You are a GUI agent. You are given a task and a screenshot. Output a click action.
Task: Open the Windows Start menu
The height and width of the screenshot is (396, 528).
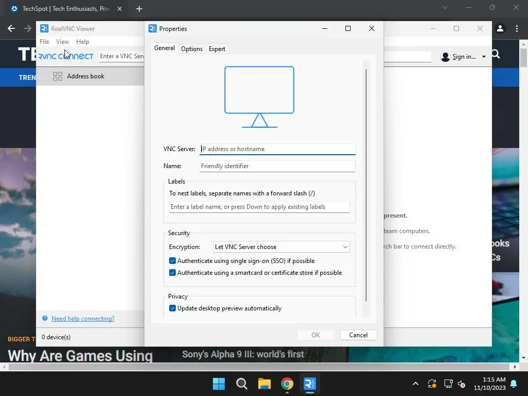click(x=219, y=384)
